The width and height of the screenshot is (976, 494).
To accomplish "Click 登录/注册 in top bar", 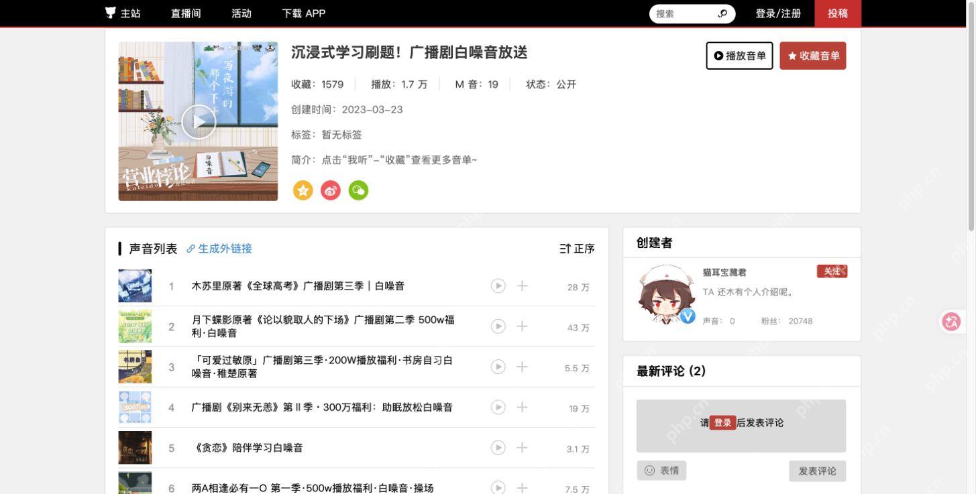I will [x=778, y=13].
